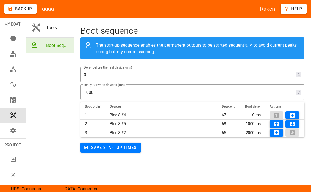This screenshot has width=311, height=192.
Task: Adjust stepper for delay between devices
Action: click(x=299, y=92)
